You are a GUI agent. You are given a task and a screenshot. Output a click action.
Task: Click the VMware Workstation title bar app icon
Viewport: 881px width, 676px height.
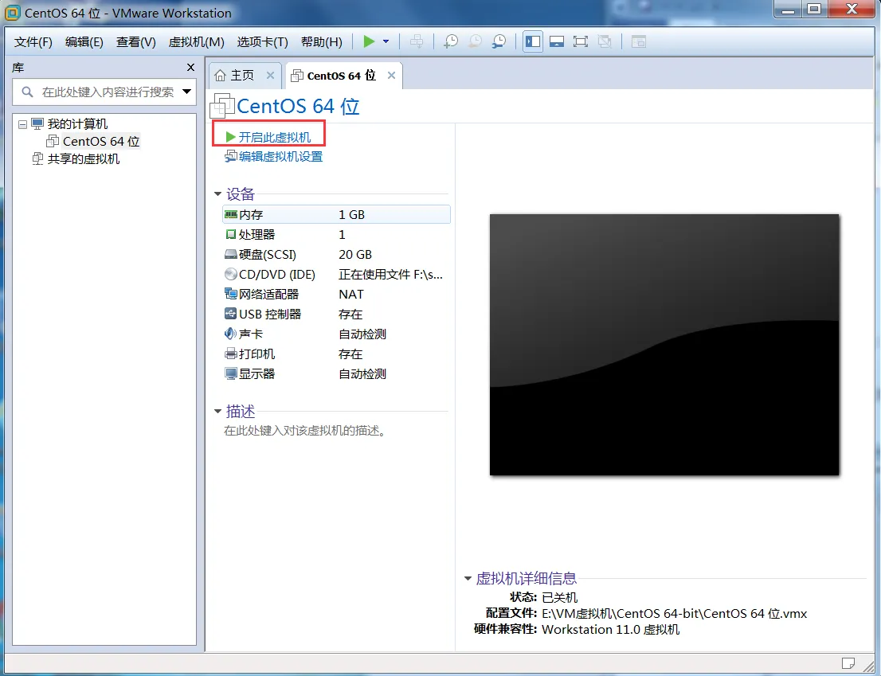pyautogui.click(x=12, y=13)
